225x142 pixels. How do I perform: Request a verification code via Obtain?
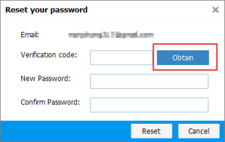tap(183, 58)
